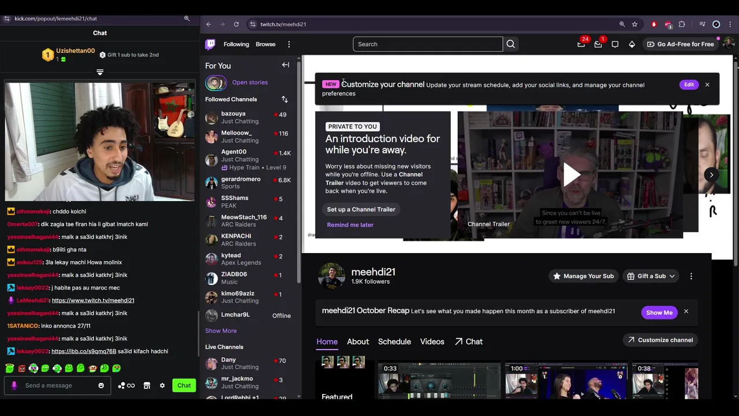Open meehdi21 channel options three-dot menu
Viewport: 739px width, 416px height.
691,276
